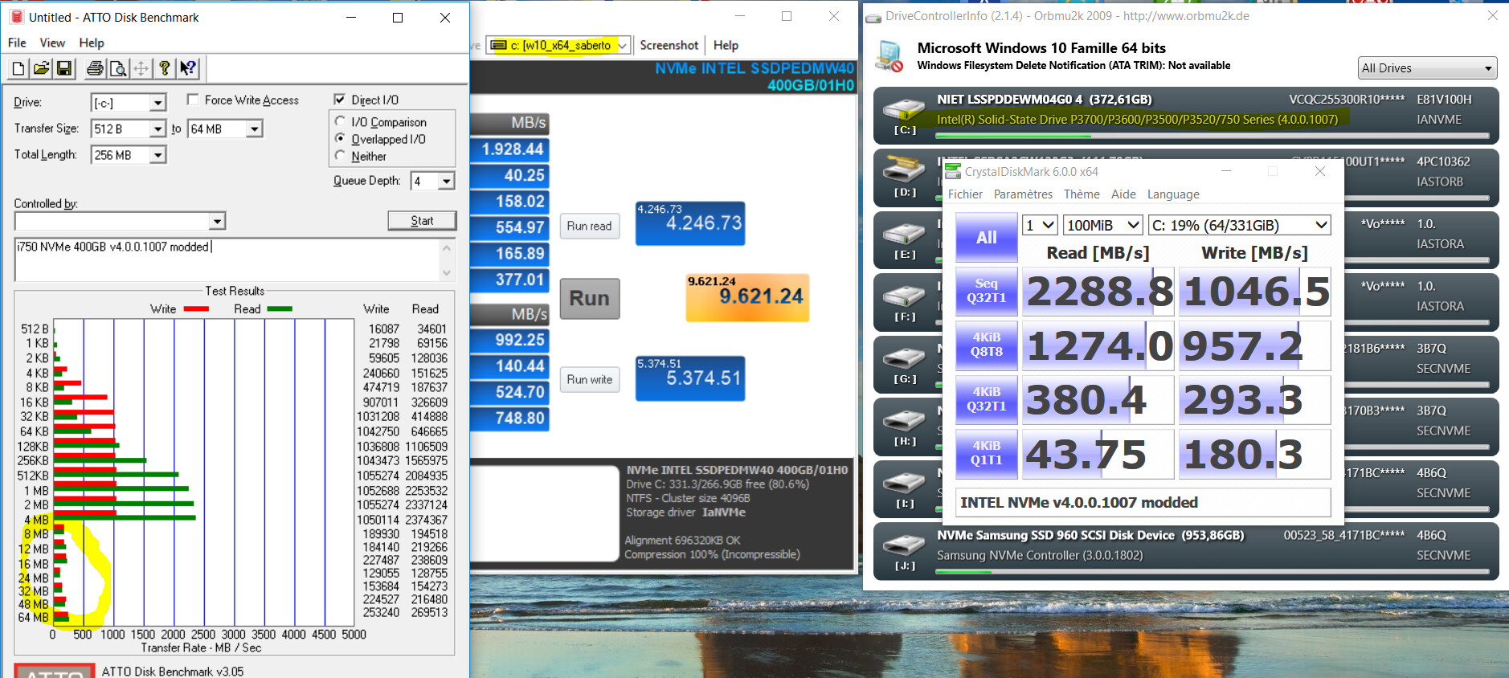Save results with the floppy disk icon
This screenshot has height=678, width=1509.
(x=64, y=69)
